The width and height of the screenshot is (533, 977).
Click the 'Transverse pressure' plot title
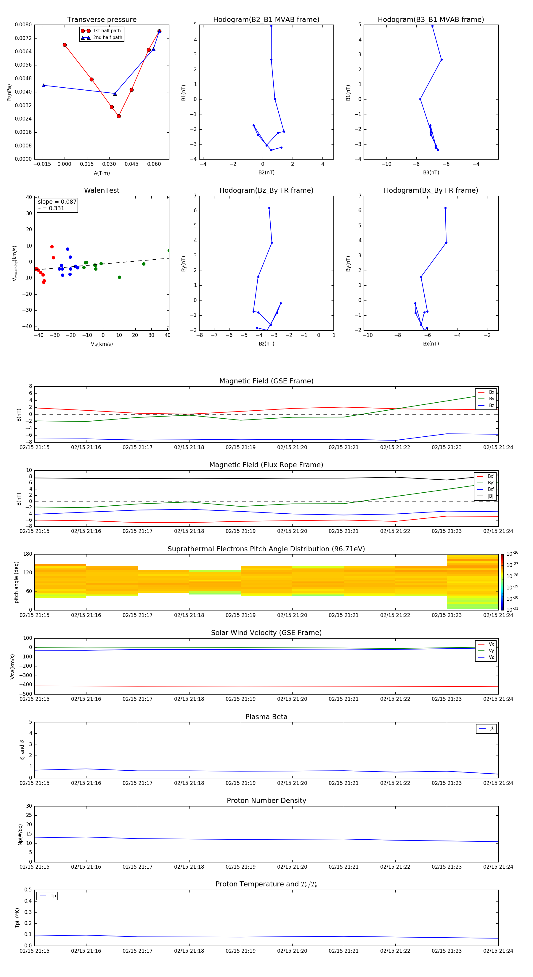pyautogui.click(x=102, y=20)
